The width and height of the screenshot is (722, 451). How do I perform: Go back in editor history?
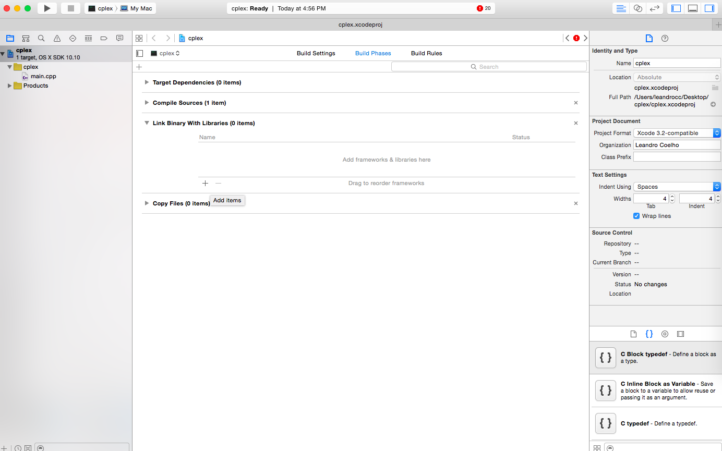coord(154,38)
